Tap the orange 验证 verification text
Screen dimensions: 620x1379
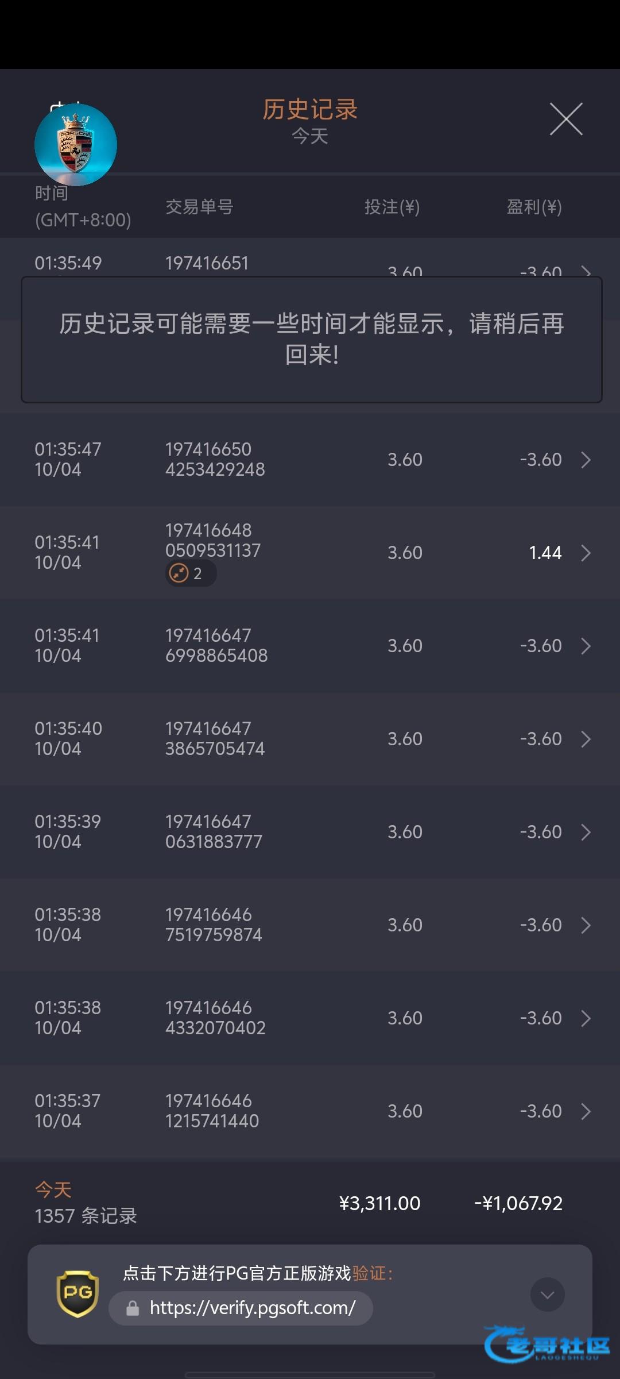369,1273
